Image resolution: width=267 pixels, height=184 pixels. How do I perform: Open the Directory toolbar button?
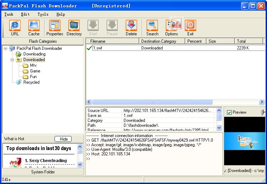tap(74, 28)
